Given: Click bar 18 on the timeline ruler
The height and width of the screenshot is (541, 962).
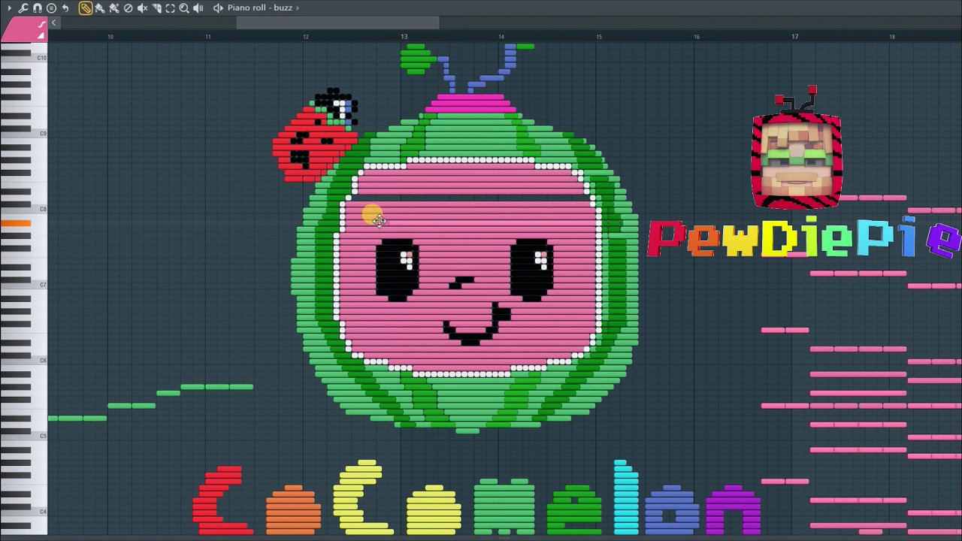Looking at the screenshot, I should (892, 37).
